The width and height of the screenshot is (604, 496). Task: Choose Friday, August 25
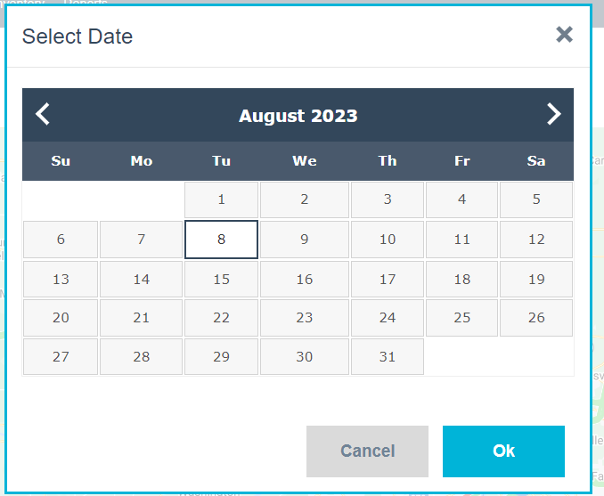pyautogui.click(x=461, y=318)
